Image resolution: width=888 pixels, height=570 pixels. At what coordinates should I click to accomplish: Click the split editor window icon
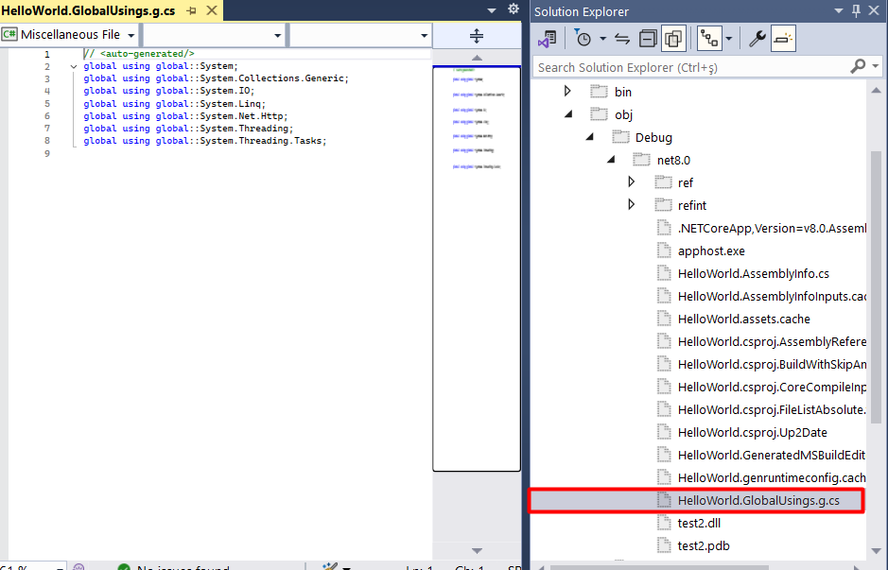click(477, 36)
